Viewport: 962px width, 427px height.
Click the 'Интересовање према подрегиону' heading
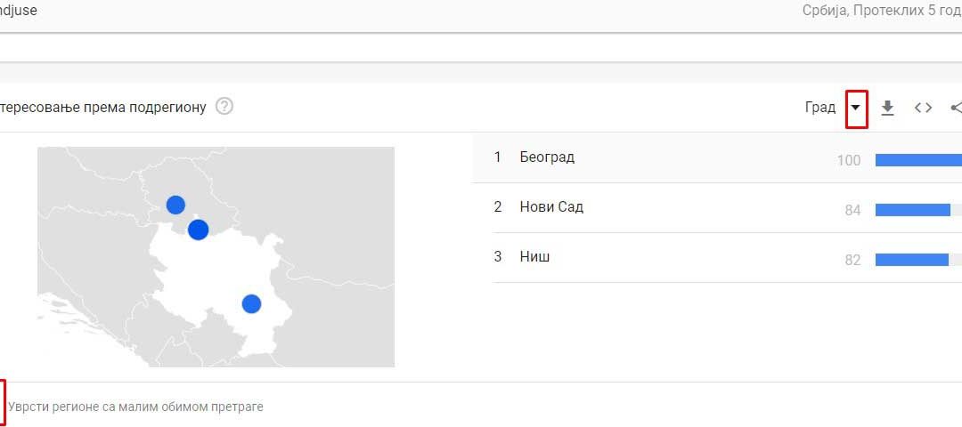[103, 108]
